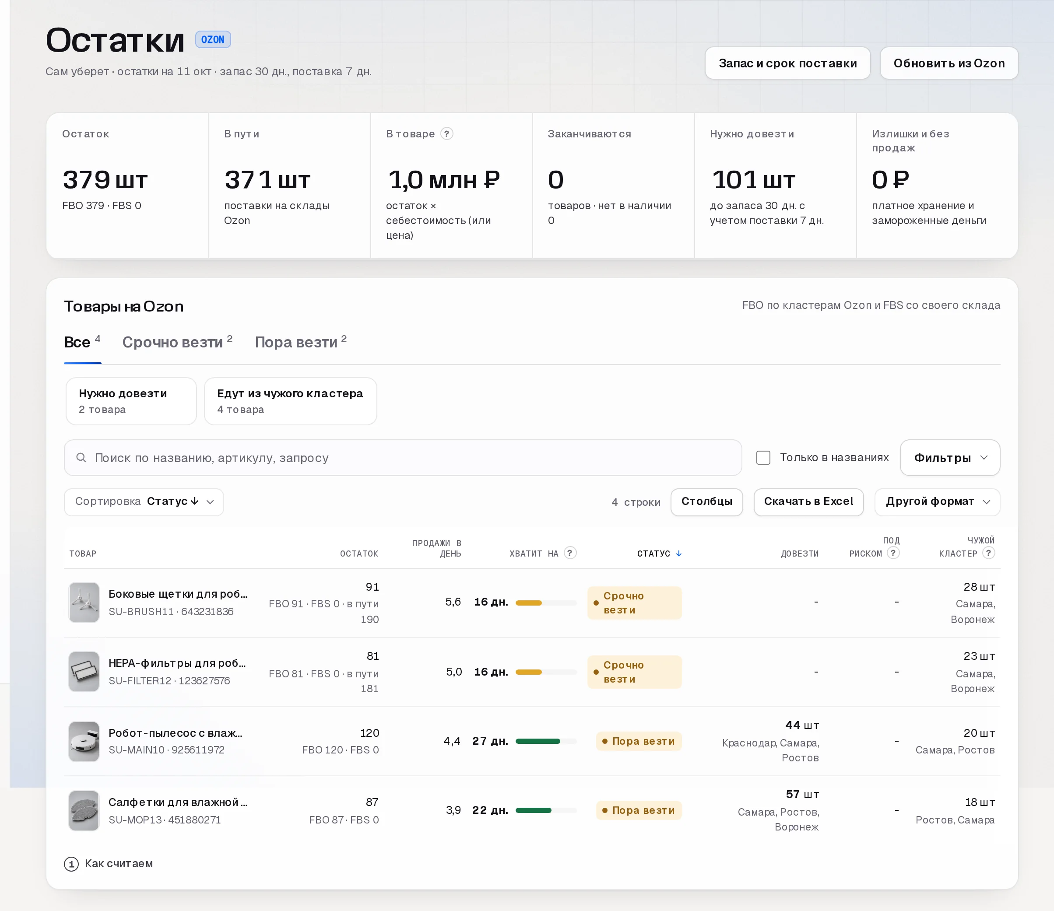The width and height of the screenshot is (1054, 911).
Task: Click the search magnifier icon
Action: point(81,458)
